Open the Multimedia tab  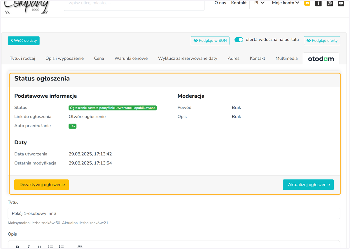[x=286, y=58]
